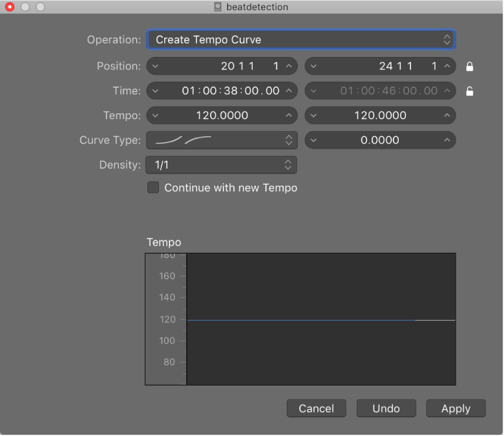Increase start Tempo with up arrow
The height and width of the screenshot is (436, 504).
[289, 115]
